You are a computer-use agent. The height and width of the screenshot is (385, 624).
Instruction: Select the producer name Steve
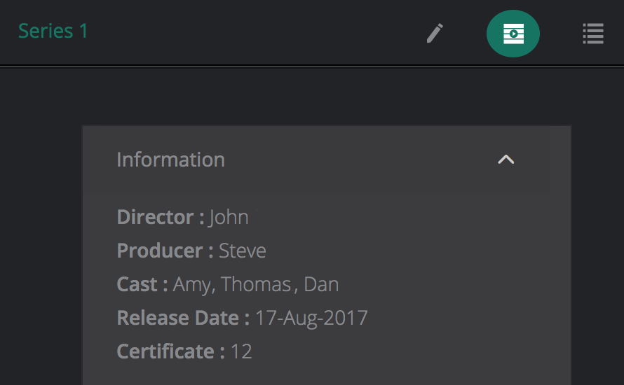click(x=243, y=251)
